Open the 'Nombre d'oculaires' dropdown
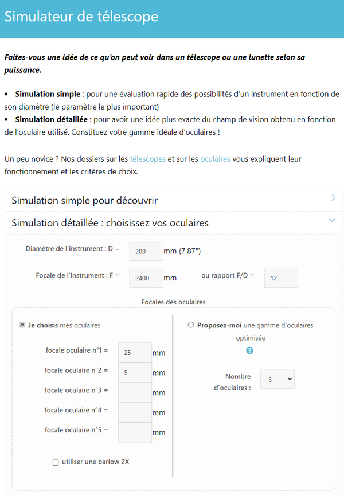This screenshot has height=496, width=344. click(x=277, y=379)
